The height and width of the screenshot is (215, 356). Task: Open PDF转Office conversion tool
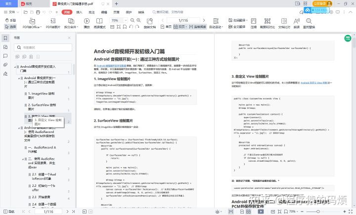coord(32,23)
